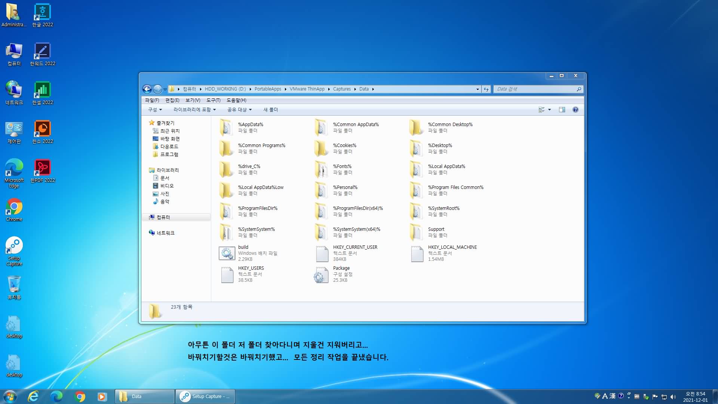This screenshot has height=404, width=718.
Task: Expand the arrow after Captures in path
Action: tap(355, 89)
